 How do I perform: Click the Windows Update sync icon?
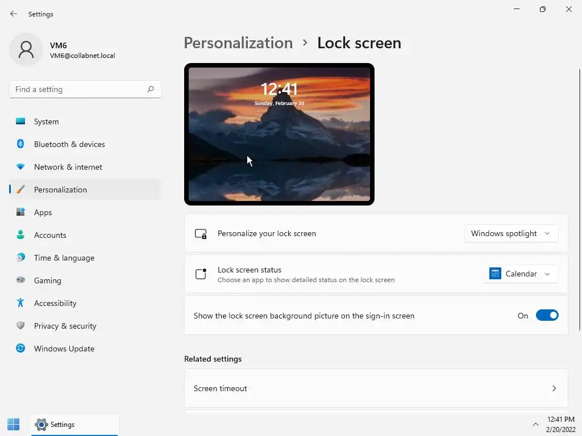click(20, 348)
